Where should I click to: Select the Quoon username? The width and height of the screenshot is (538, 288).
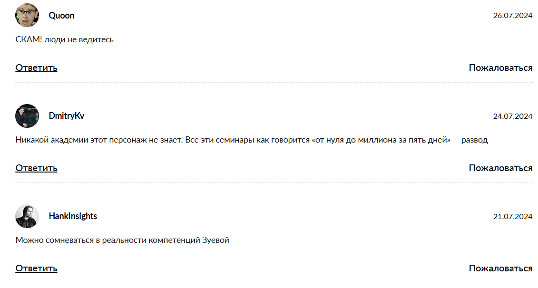click(60, 15)
